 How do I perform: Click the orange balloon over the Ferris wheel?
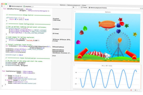(120, 40)
